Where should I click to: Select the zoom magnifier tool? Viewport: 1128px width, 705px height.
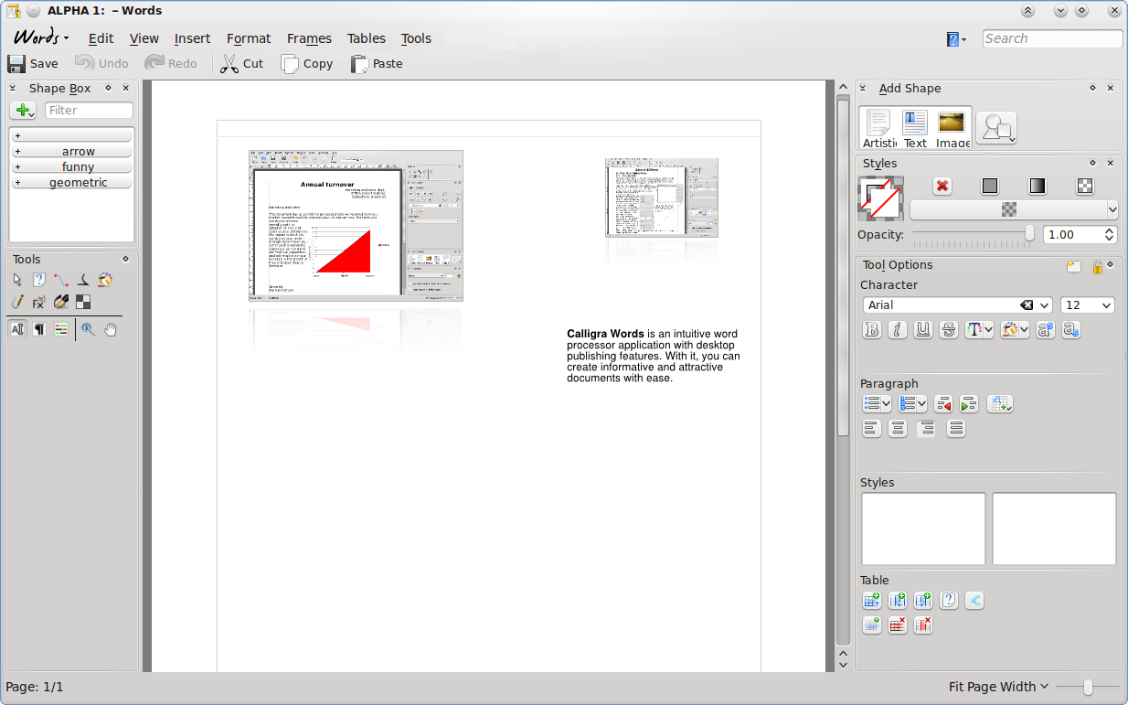click(88, 330)
